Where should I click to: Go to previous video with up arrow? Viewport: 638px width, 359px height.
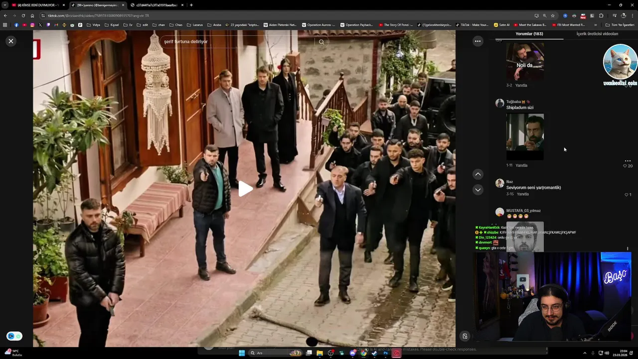click(x=478, y=174)
